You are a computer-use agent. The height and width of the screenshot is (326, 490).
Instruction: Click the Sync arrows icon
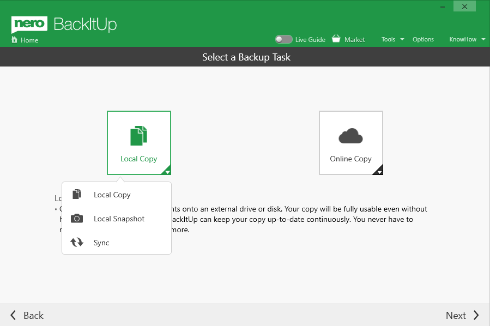tap(77, 243)
